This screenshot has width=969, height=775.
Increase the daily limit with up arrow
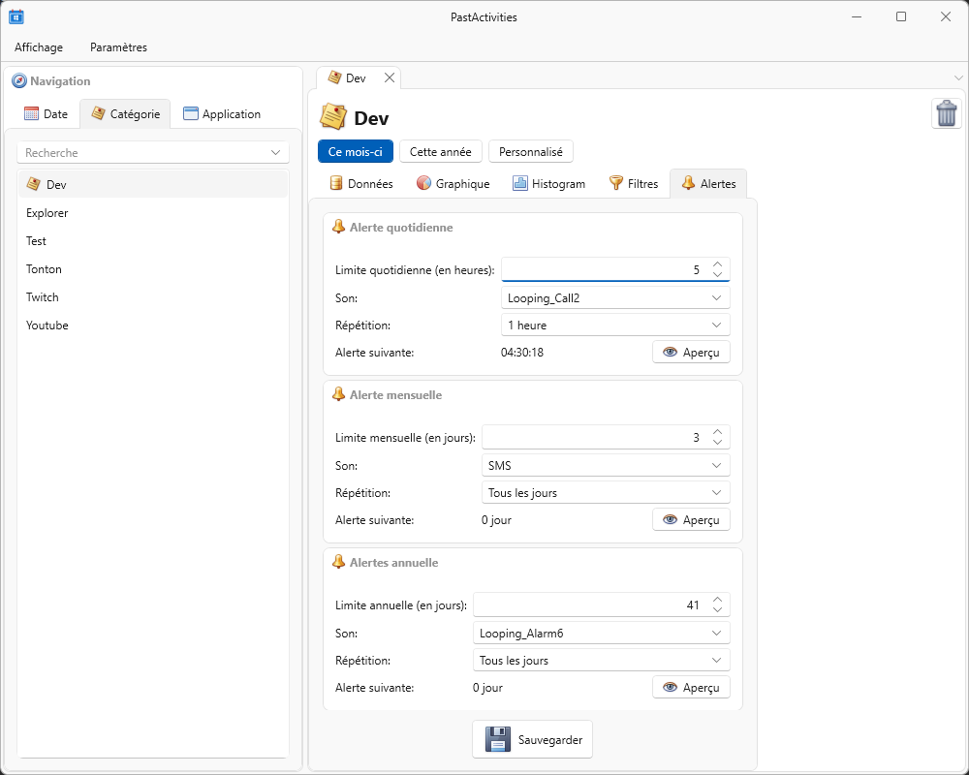coord(717,263)
